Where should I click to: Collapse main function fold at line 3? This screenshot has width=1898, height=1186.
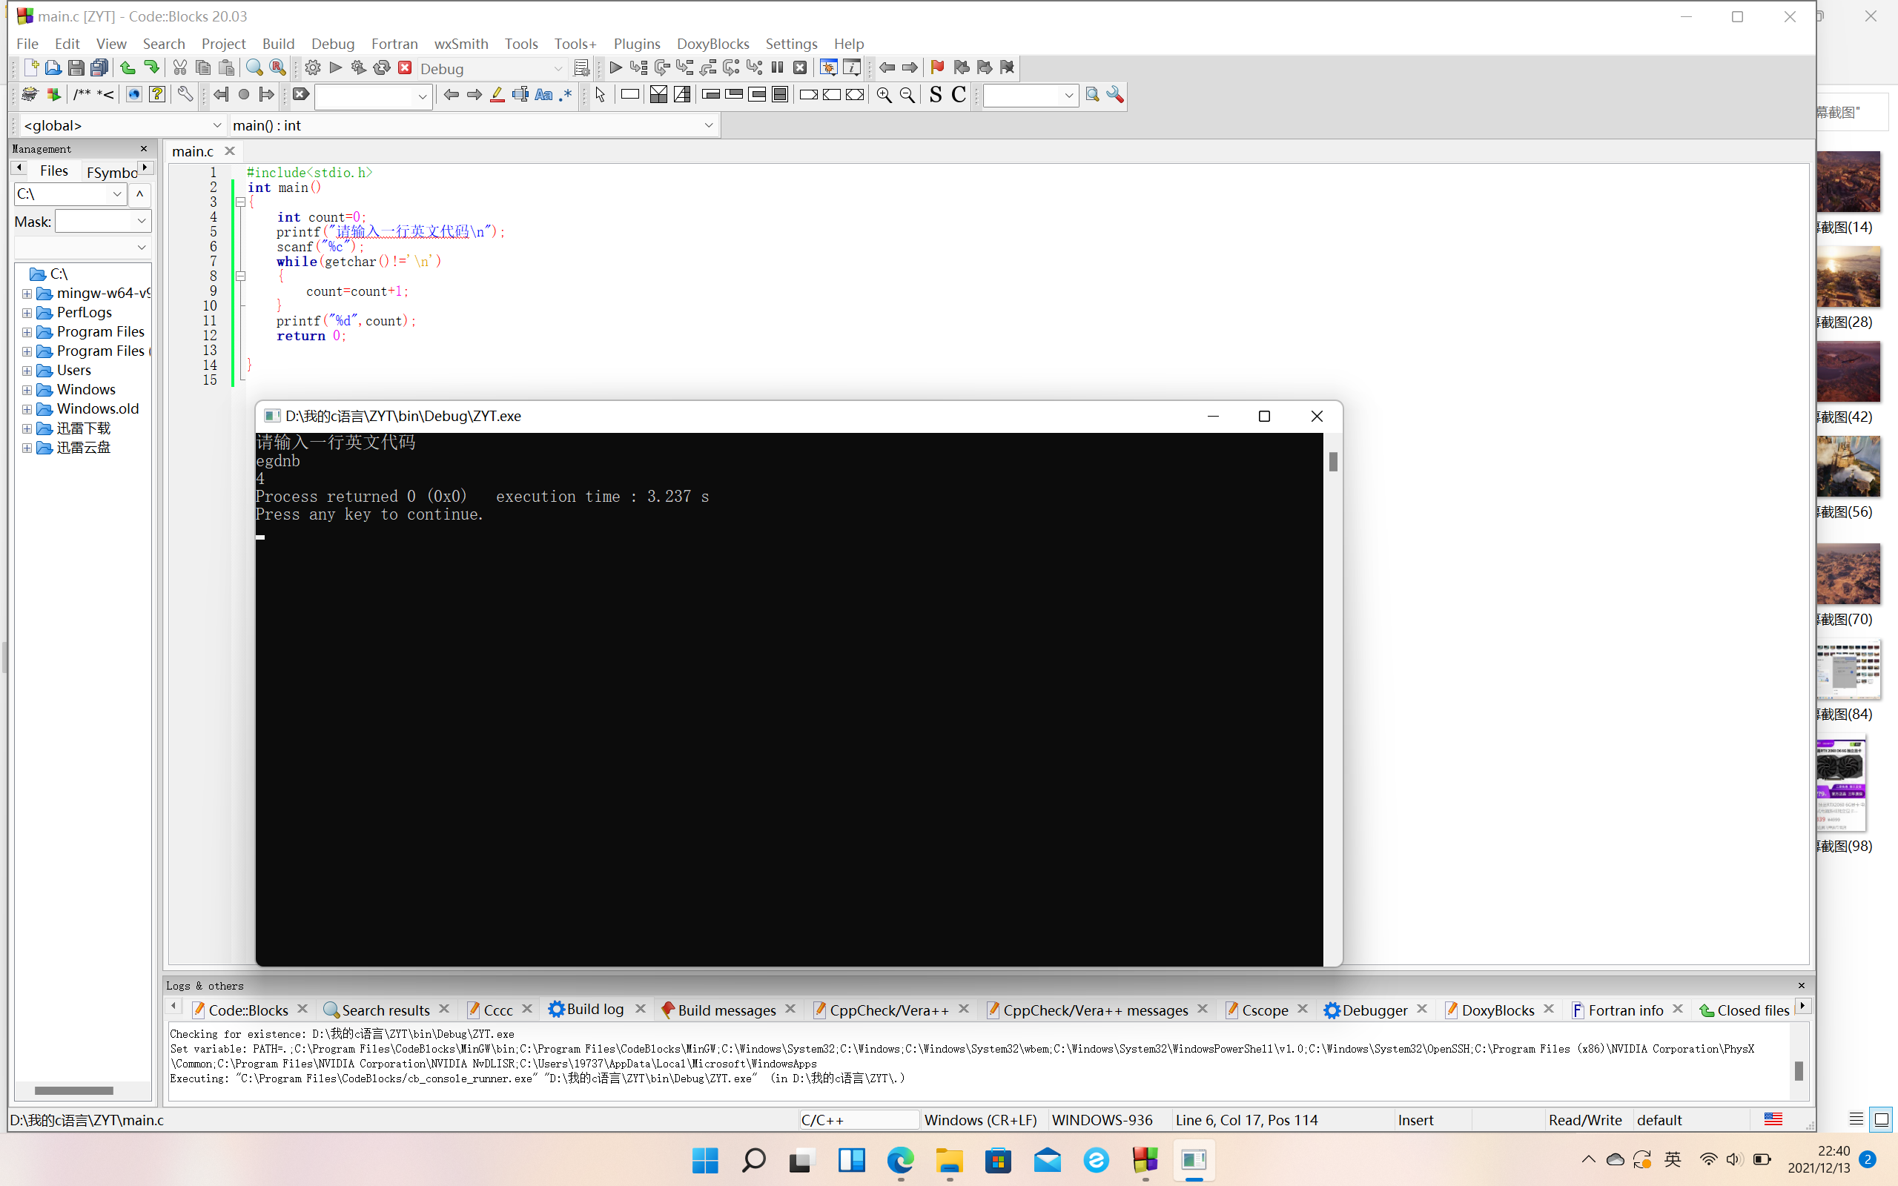(241, 202)
